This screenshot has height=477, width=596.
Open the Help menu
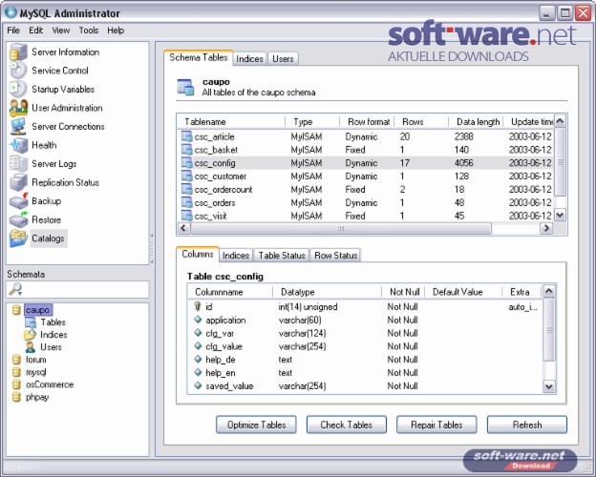116,31
